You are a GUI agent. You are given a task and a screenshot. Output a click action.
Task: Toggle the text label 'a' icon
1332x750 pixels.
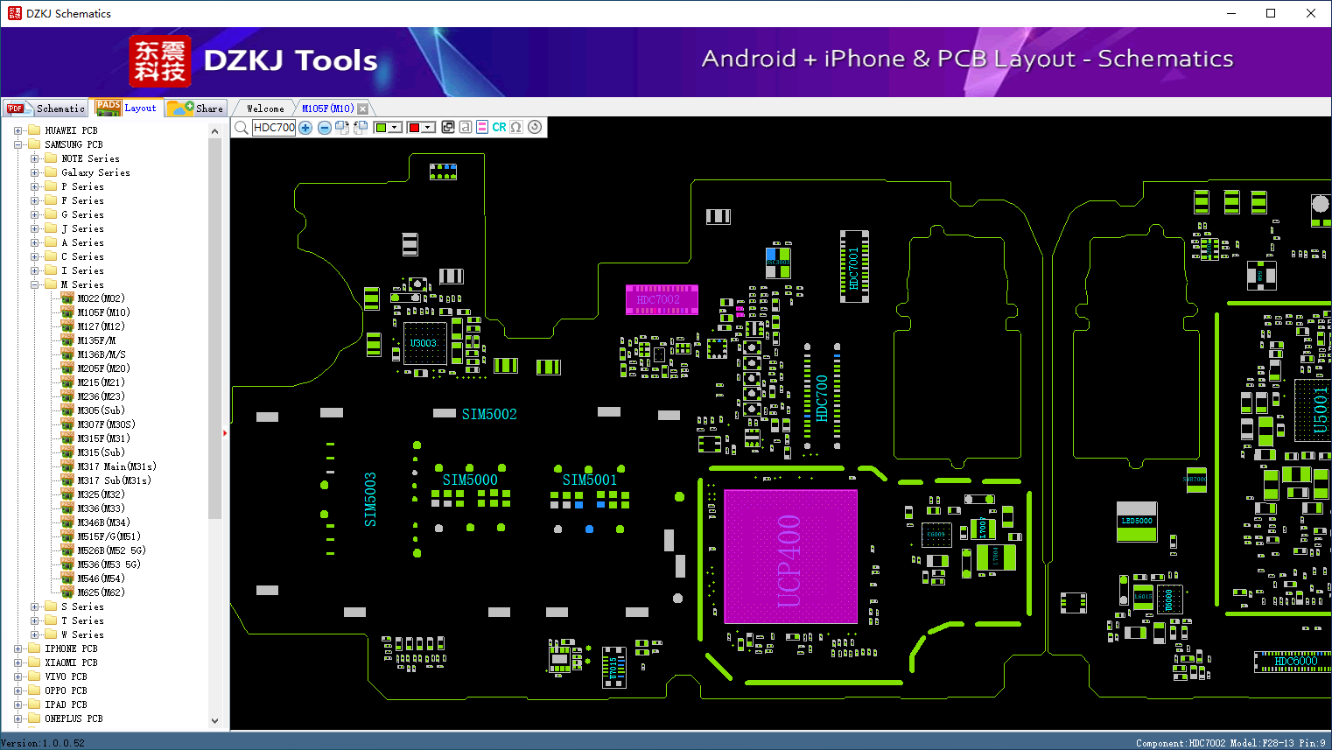coord(466,128)
